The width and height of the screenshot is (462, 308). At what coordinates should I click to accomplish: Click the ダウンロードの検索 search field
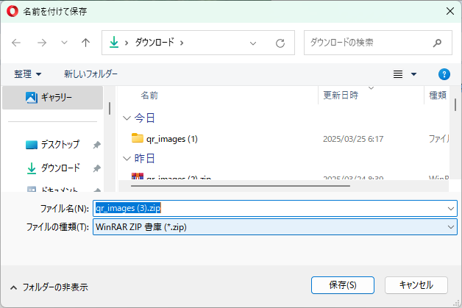point(368,43)
